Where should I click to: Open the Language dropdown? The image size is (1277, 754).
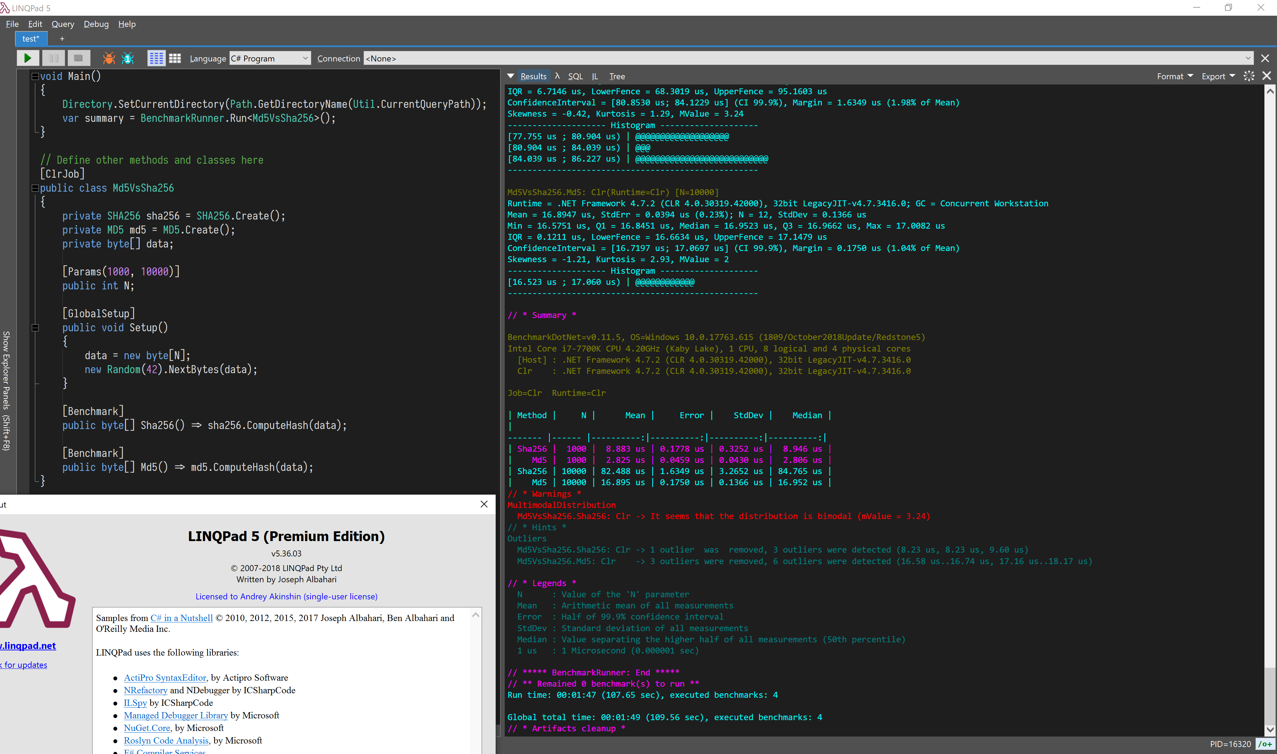tap(270, 58)
